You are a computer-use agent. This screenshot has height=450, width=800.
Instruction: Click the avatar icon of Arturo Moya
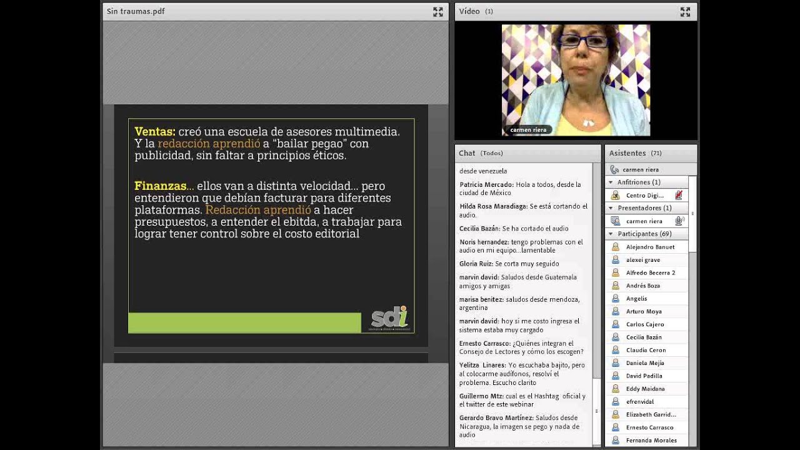pos(615,311)
